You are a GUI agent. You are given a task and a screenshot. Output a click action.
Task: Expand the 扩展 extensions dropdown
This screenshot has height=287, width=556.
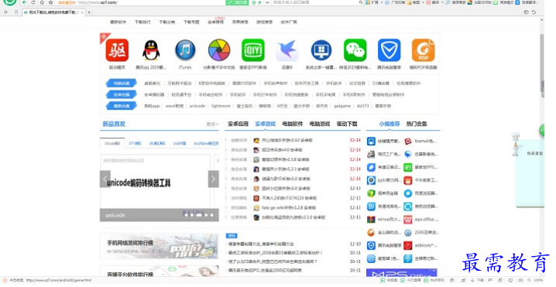tap(382, 2)
